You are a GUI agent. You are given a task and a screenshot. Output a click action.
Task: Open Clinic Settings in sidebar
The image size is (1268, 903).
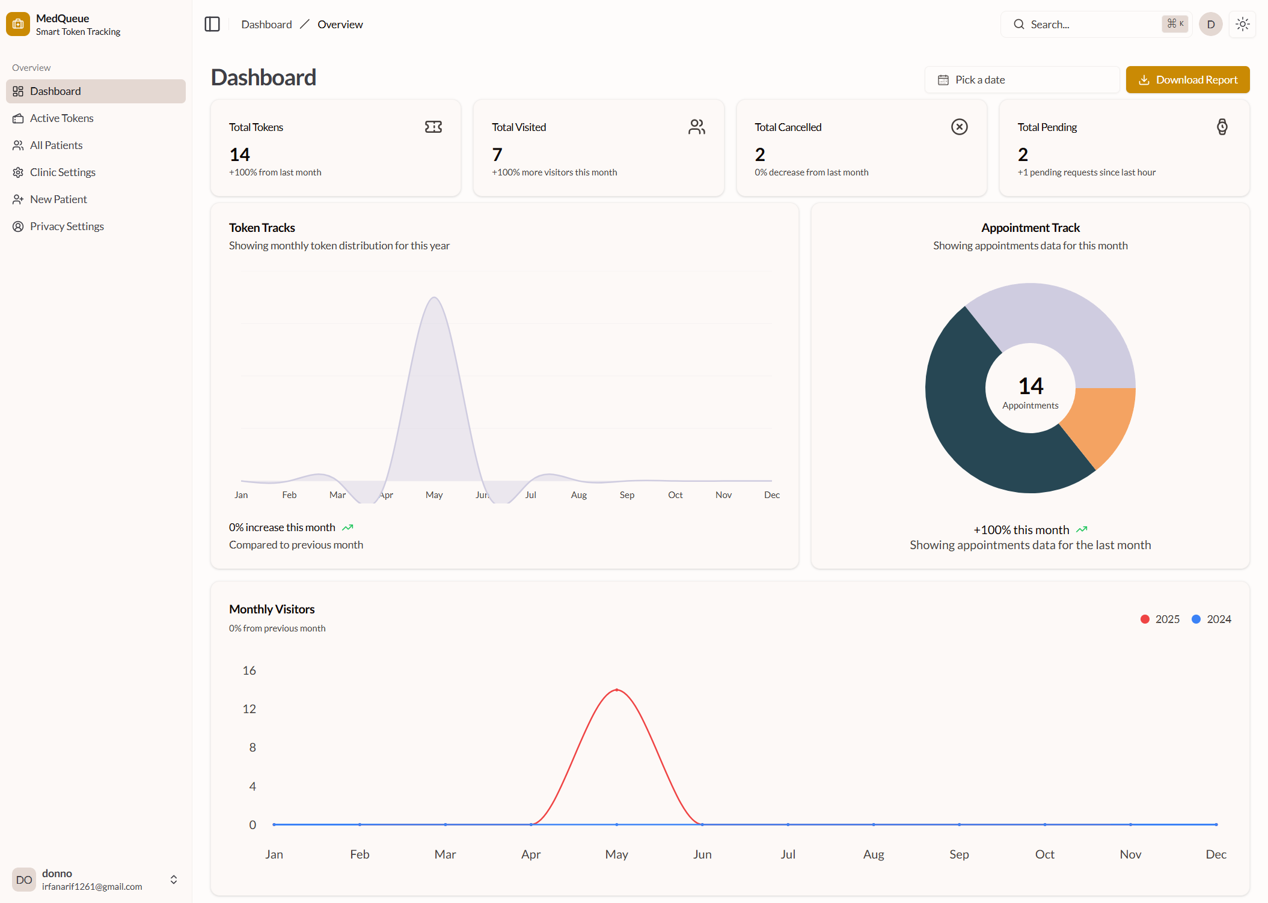pyautogui.click(x=63, y=172)
